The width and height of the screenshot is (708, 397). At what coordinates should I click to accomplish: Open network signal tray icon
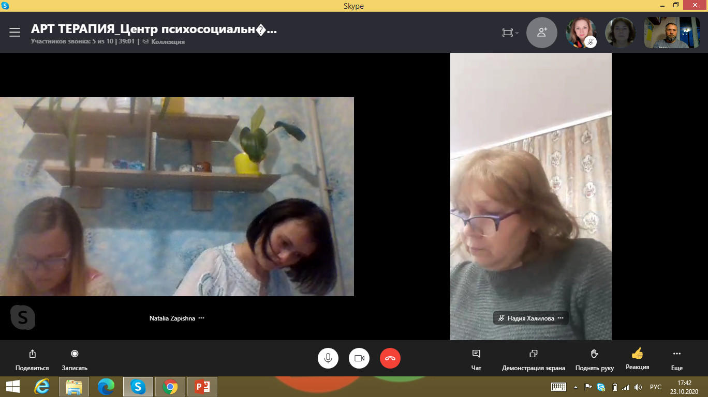coord(626,387)
